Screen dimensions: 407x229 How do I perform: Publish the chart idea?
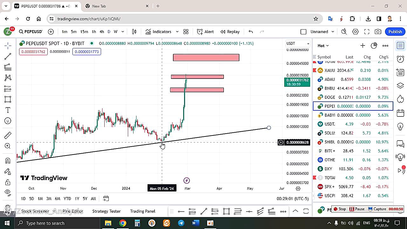pyautogui.click(x=395, y=31)
